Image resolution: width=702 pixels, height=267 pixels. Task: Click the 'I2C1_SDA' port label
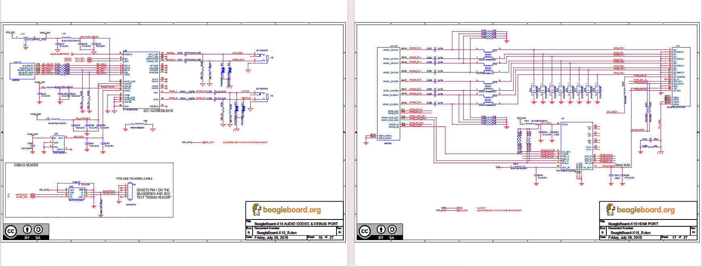point(80,61)
